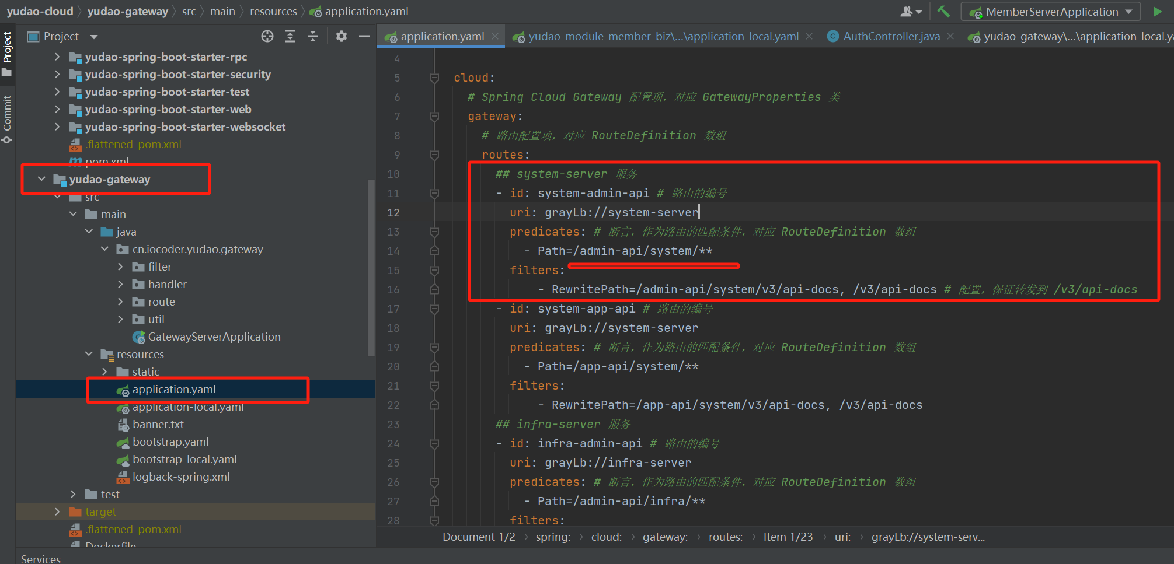Collapse the cn.iocoder.yudao.gateway package
1174x564 pixels.
click(x=104, y=249)
